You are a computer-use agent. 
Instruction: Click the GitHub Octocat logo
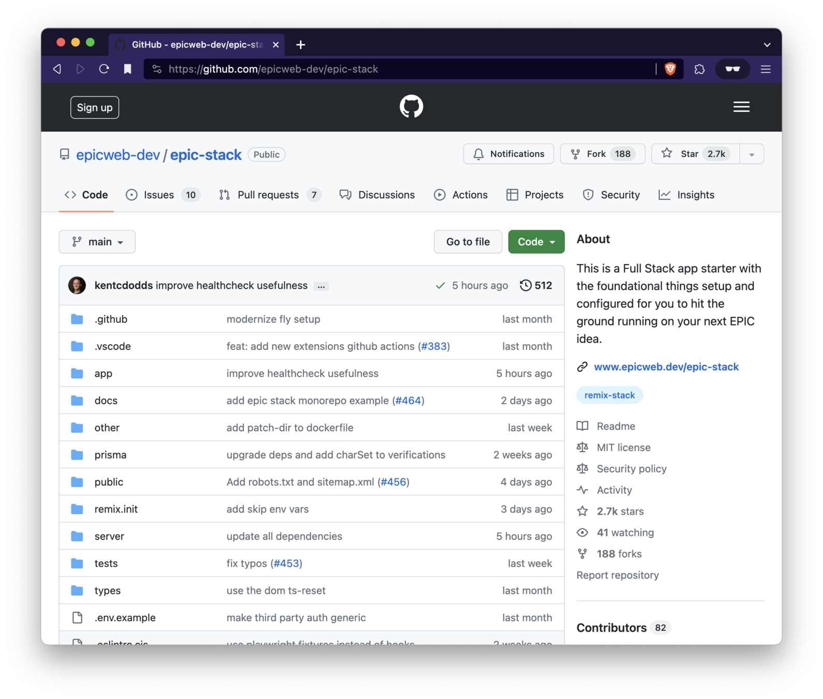(411, 107)
